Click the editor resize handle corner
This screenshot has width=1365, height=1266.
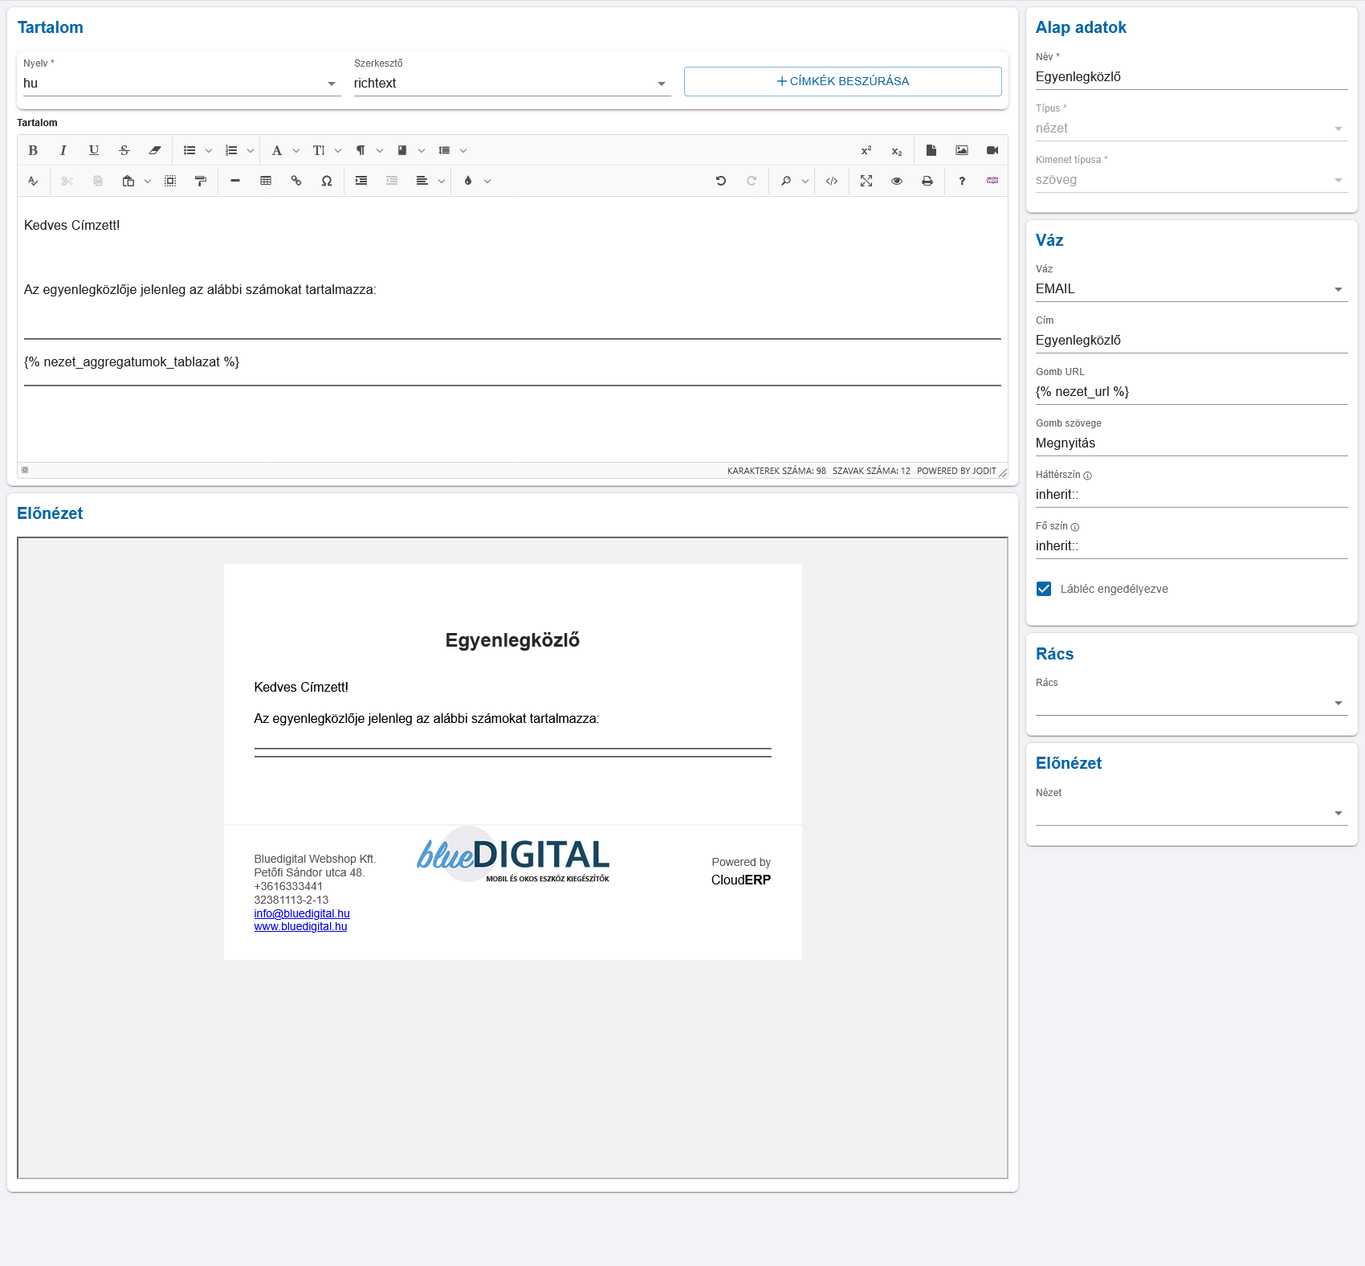click(x=1003, y=473)
